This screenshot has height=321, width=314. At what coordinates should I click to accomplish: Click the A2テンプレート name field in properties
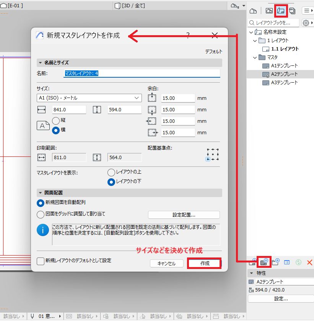pyautogui.click(x=285, y=282)
